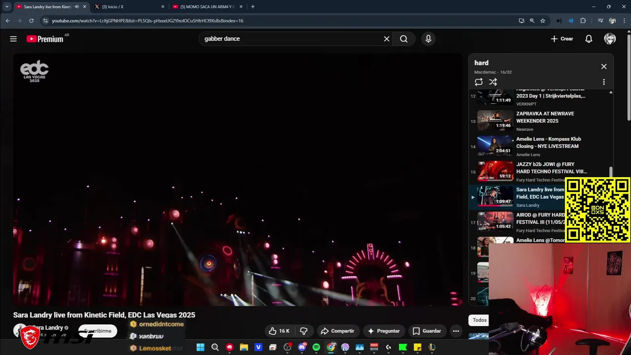Open League of Legends from taskbar
631x355 pixels.
pyautogui.click(x=432, y=347)
